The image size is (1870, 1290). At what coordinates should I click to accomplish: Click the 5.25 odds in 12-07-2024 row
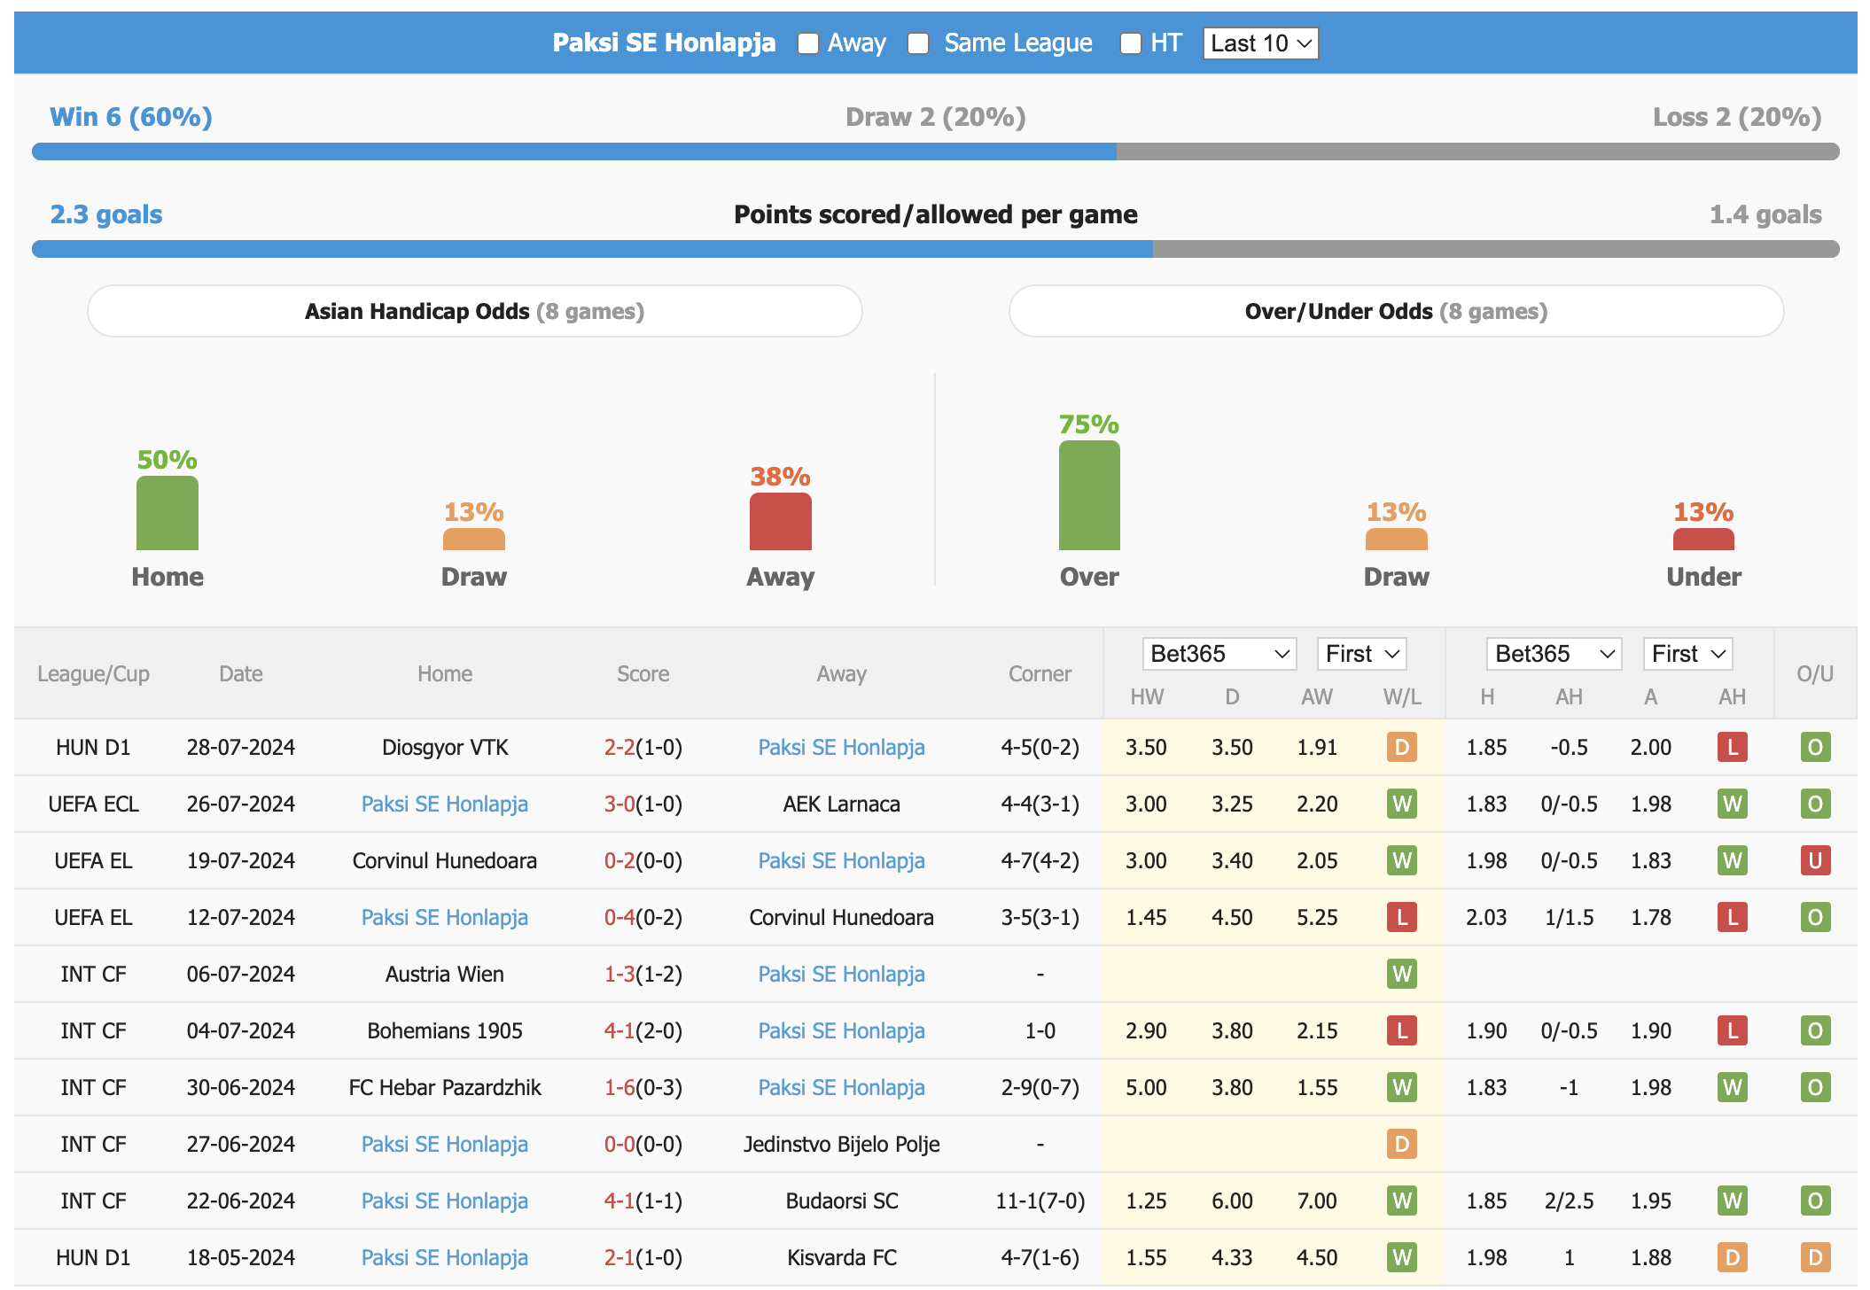pos(1317,917)
